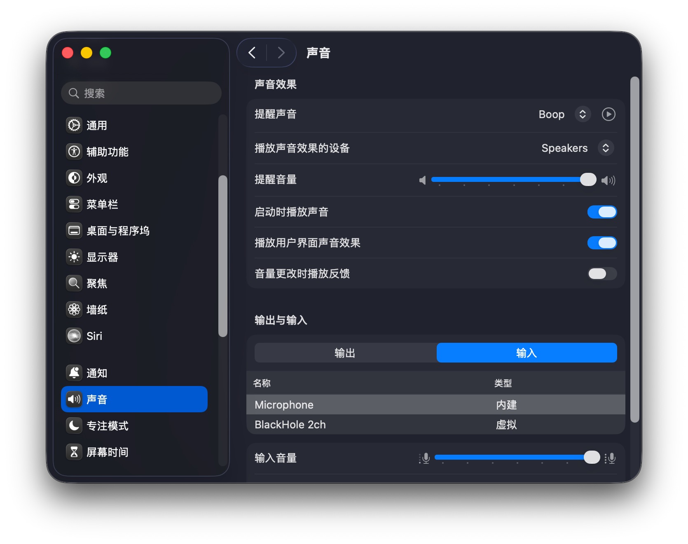688x544 pixels.
Task: Open the 外观 appearance icon
Action: coord(74,178)
